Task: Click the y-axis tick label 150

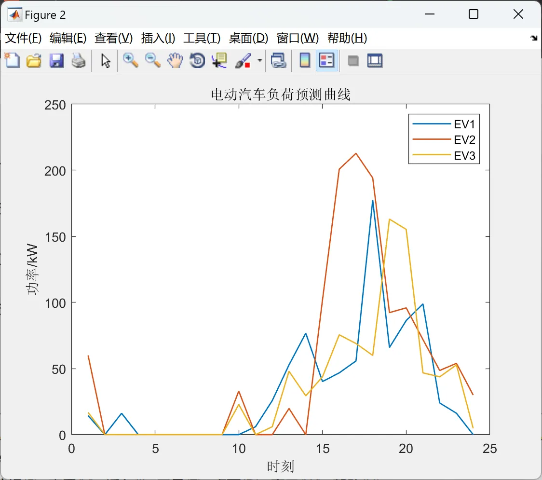Action: pyautogui.click(x=55, y=237)
